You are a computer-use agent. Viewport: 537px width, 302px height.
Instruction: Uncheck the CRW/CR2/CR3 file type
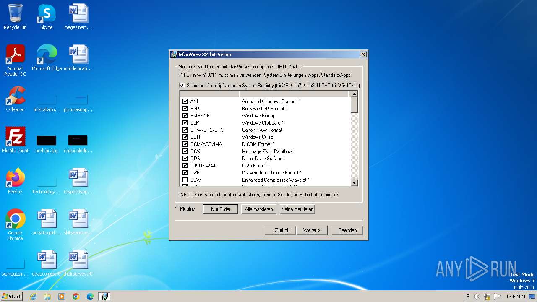tap(185, 130)
